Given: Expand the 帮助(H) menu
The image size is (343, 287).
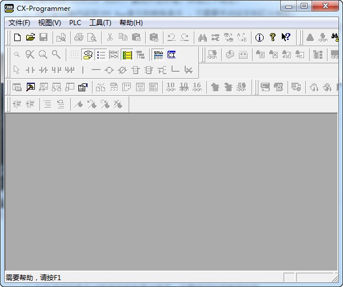Looking at the screenshot, I should pyautogui.click(x=131, y=23).
